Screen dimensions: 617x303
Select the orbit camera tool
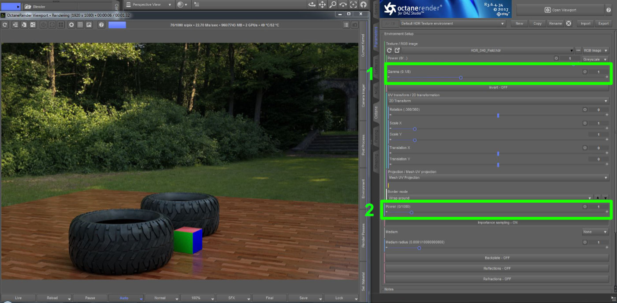(312, 5)
